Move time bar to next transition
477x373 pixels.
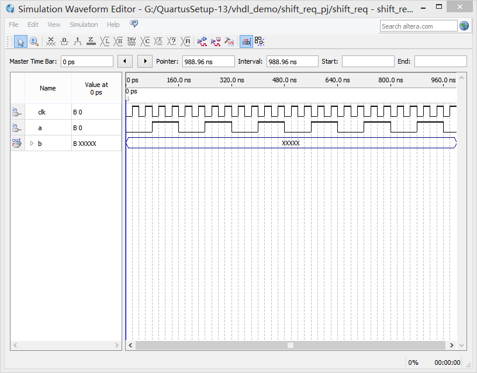(x=145, y=61)
